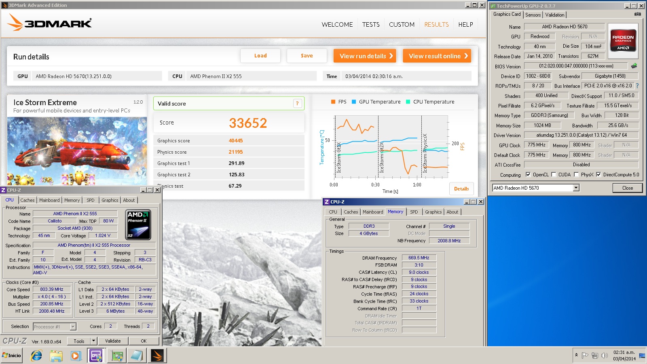Viewport: 647px width, 364px height.
Task: Switch to 3DMark taskbar icon
Action: click(x=157, y=356)
